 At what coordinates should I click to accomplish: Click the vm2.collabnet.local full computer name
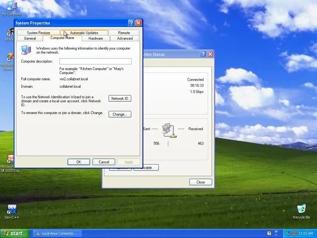[74, 79]
